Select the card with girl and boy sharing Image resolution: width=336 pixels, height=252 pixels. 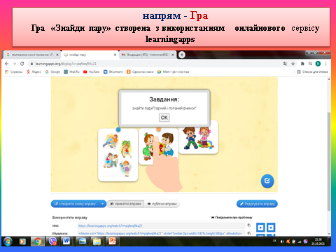click(x=158, y=146)
